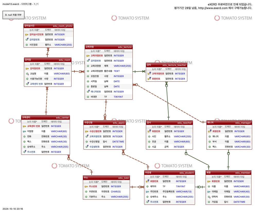The height and width of the screenshot is (213, 255).
Task: Click the primary key icon of 교육센터 번호 in edu_center
Action: click(x=24, y=126)
